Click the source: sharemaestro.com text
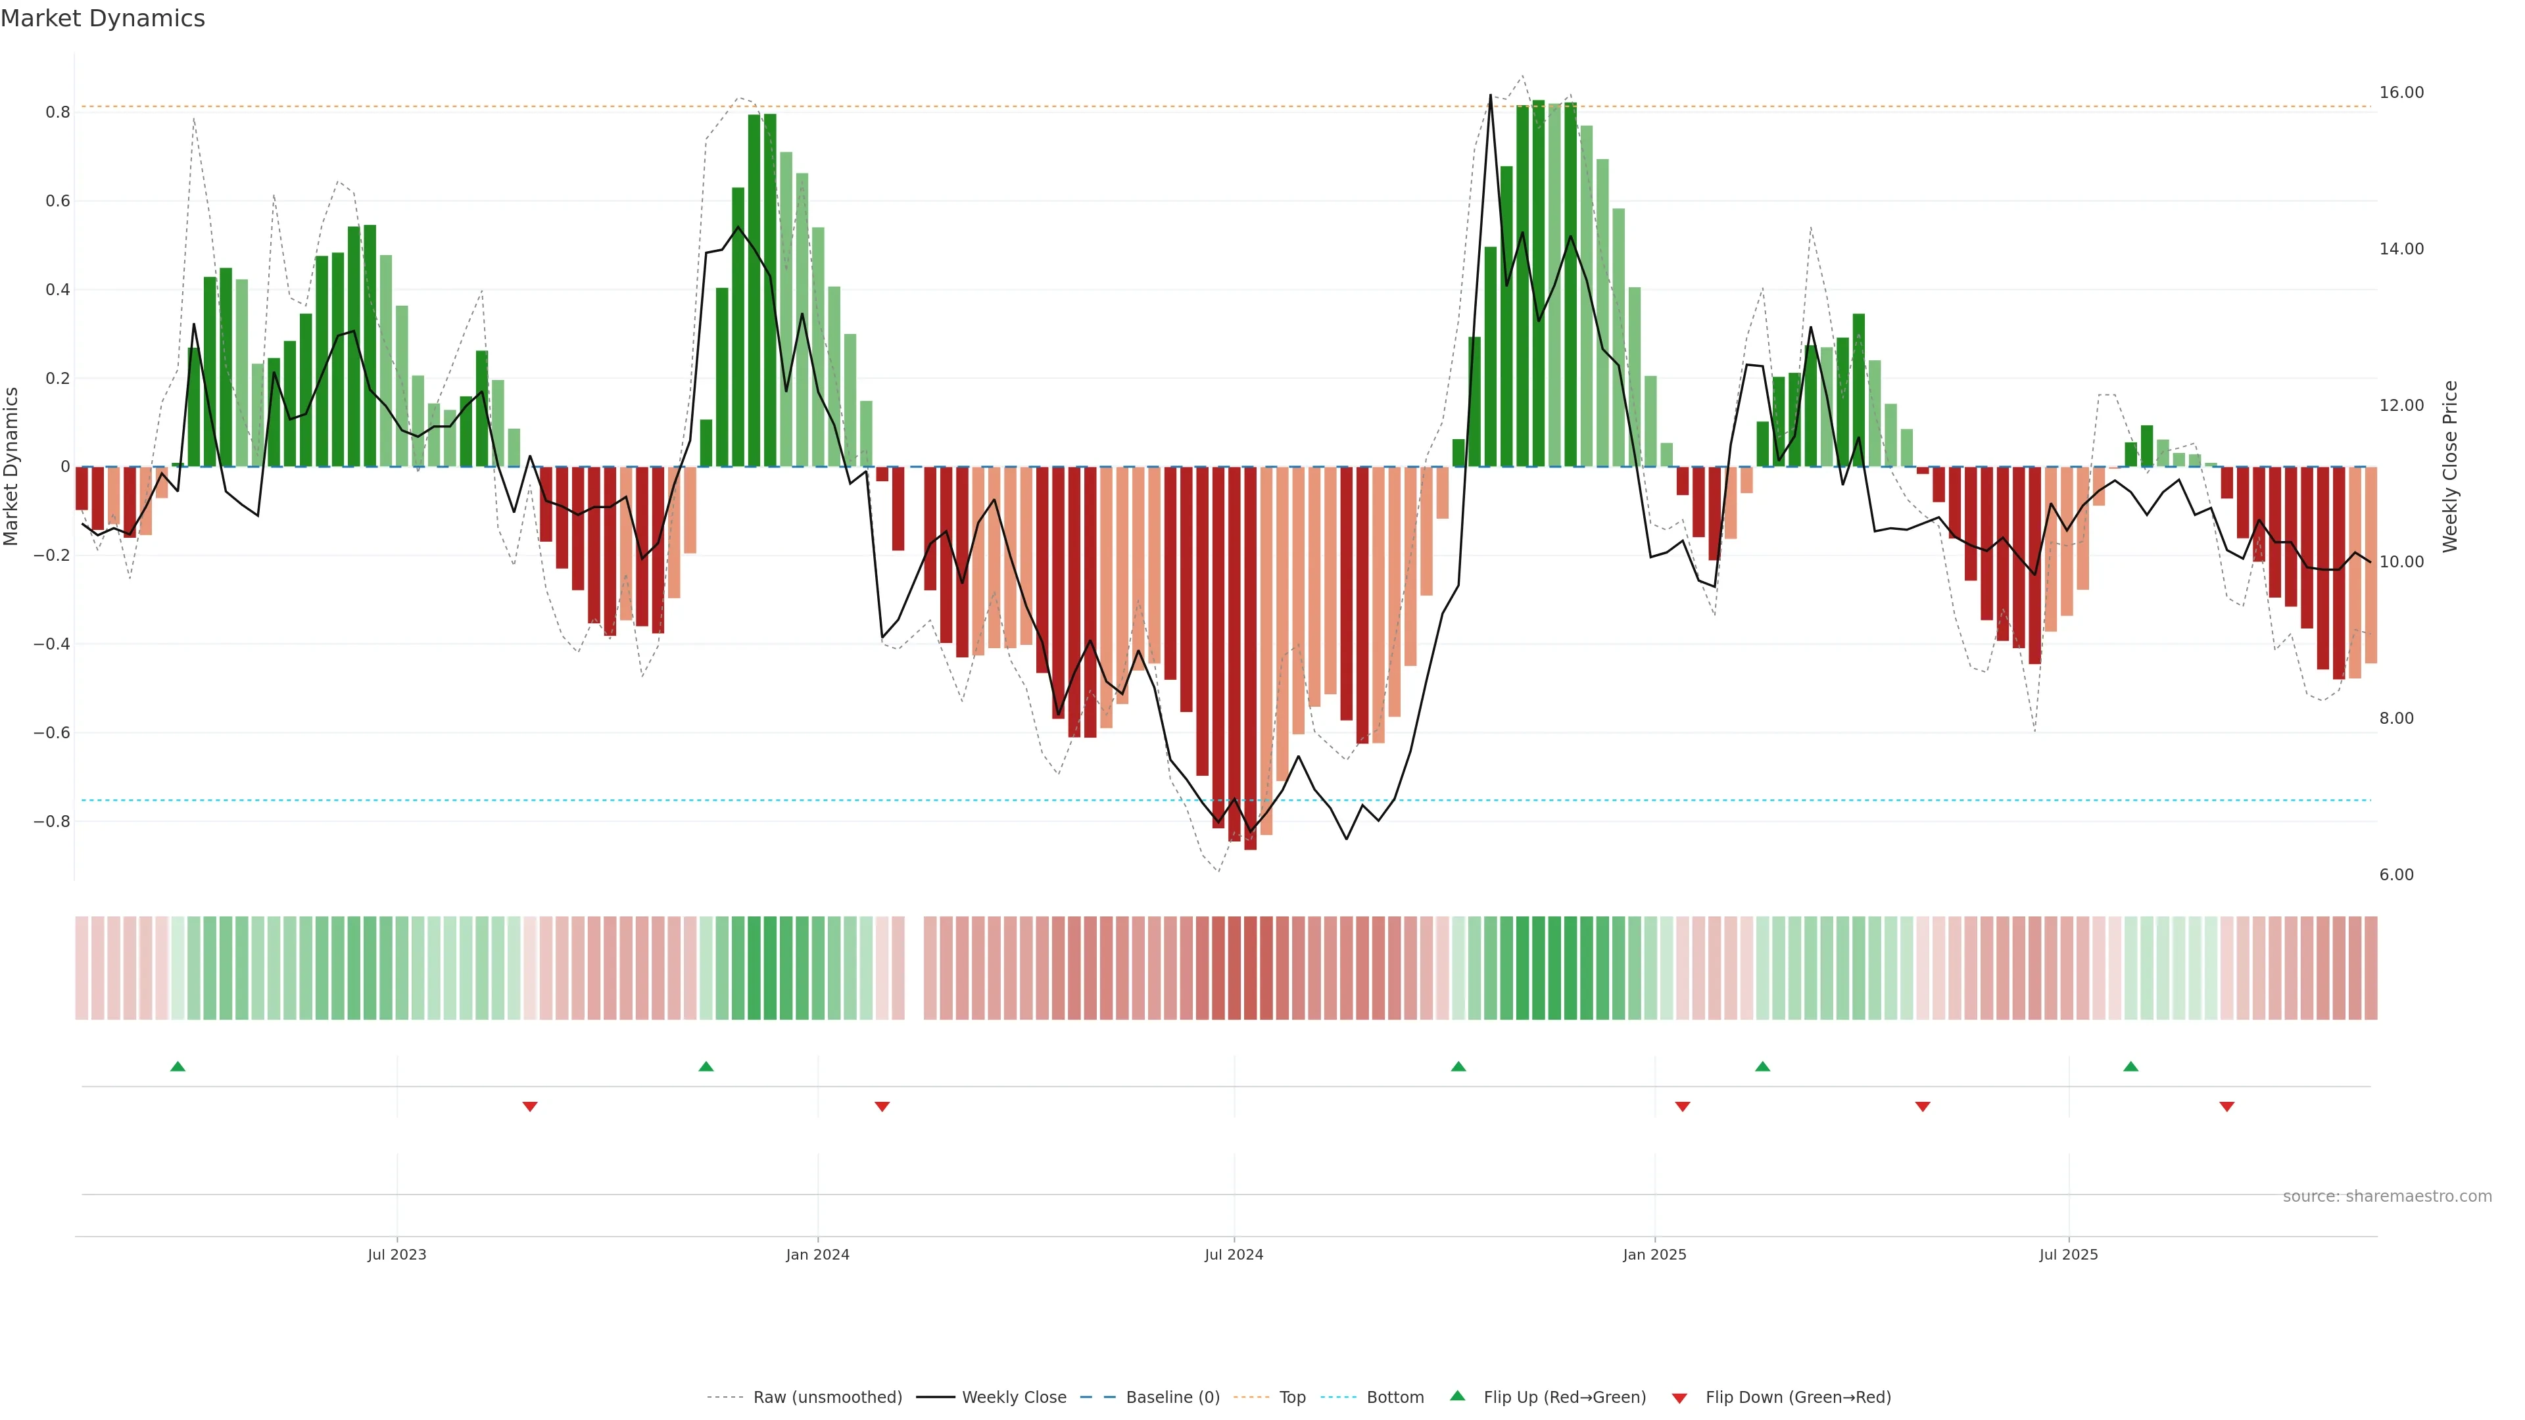The height and width of the screenshot is (1420, 2525). tap(2387, 1196)
